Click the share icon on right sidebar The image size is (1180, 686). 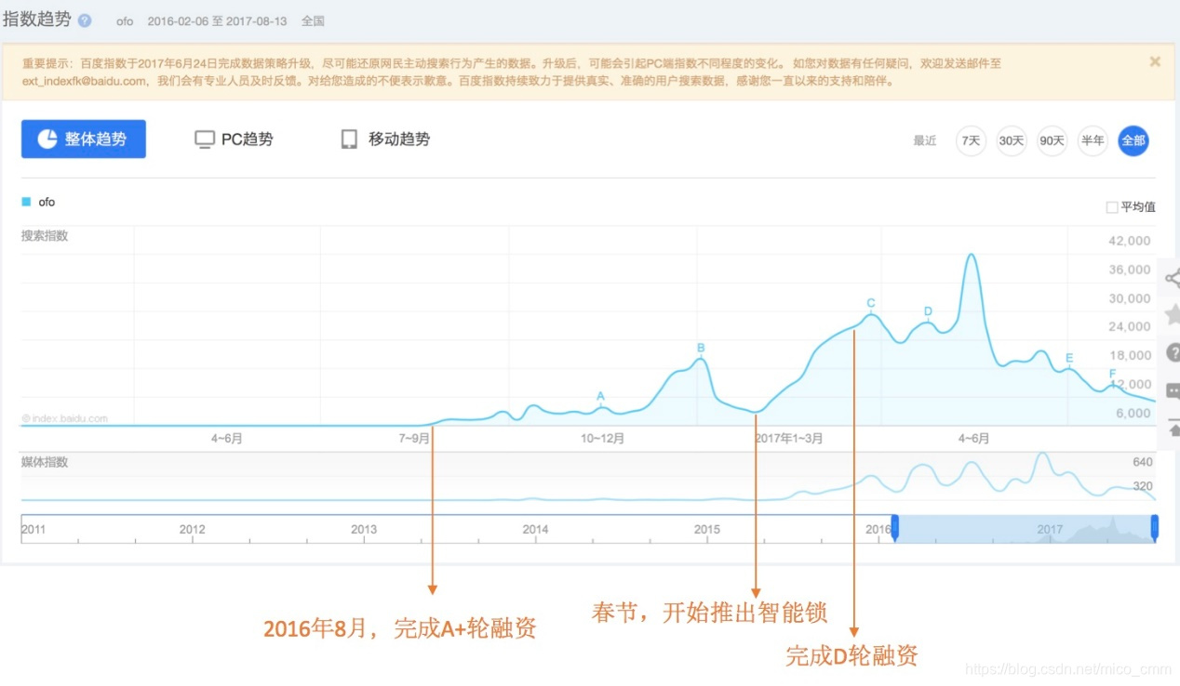[x=1173, y=278]
